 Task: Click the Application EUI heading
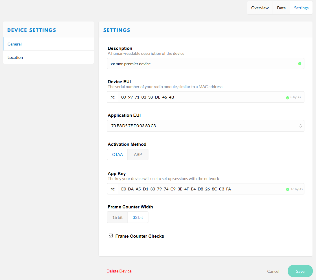pyautogui.click(x=124, y=115)
